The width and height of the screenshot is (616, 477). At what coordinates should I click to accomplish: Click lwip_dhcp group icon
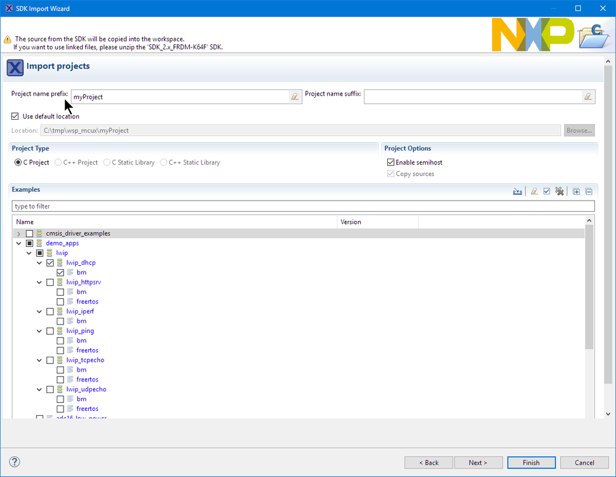coord(60,263)
